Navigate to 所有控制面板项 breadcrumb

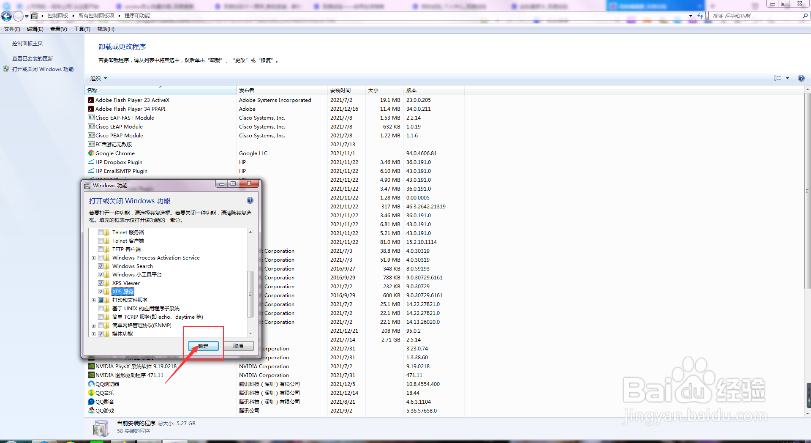[x=96, y=16]
